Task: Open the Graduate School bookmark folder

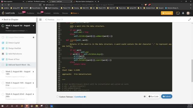Action: click(149, 8)
